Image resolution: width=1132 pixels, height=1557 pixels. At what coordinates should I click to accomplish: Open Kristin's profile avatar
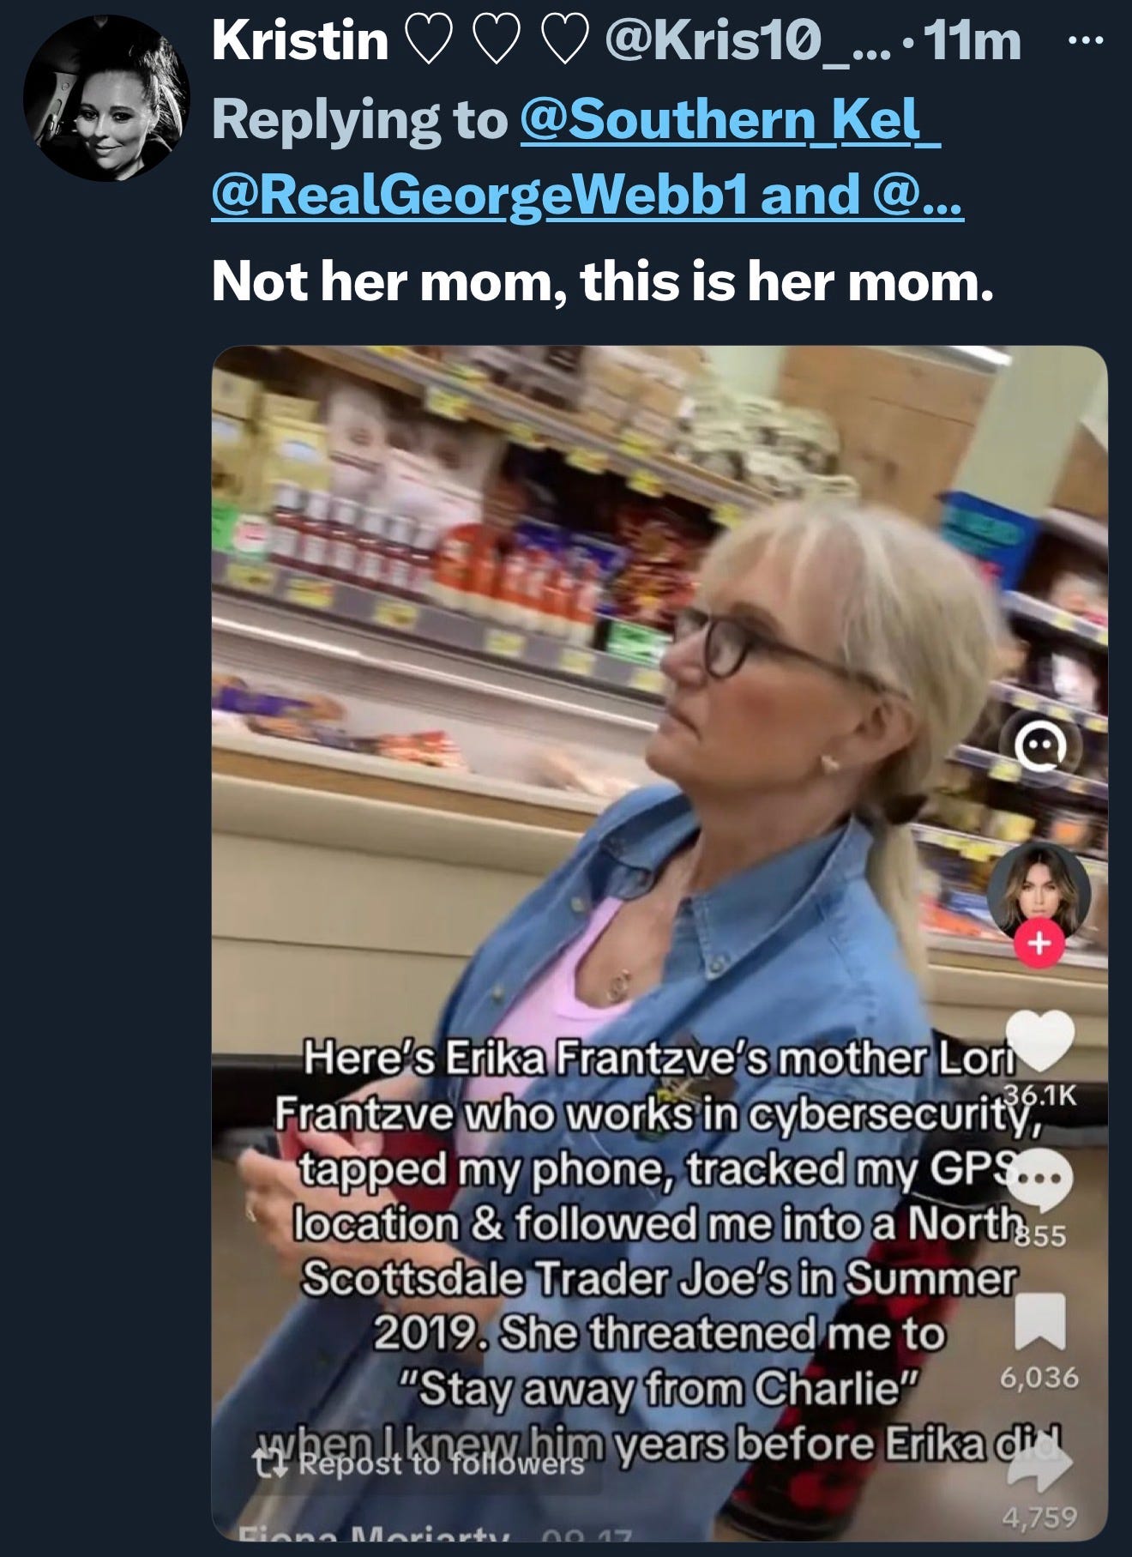click(106, 98)
